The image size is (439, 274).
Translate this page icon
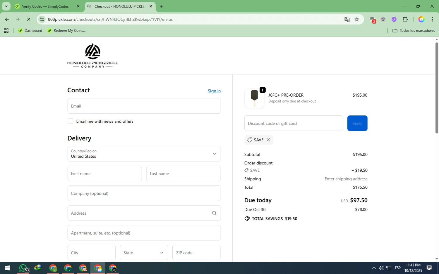347,19
